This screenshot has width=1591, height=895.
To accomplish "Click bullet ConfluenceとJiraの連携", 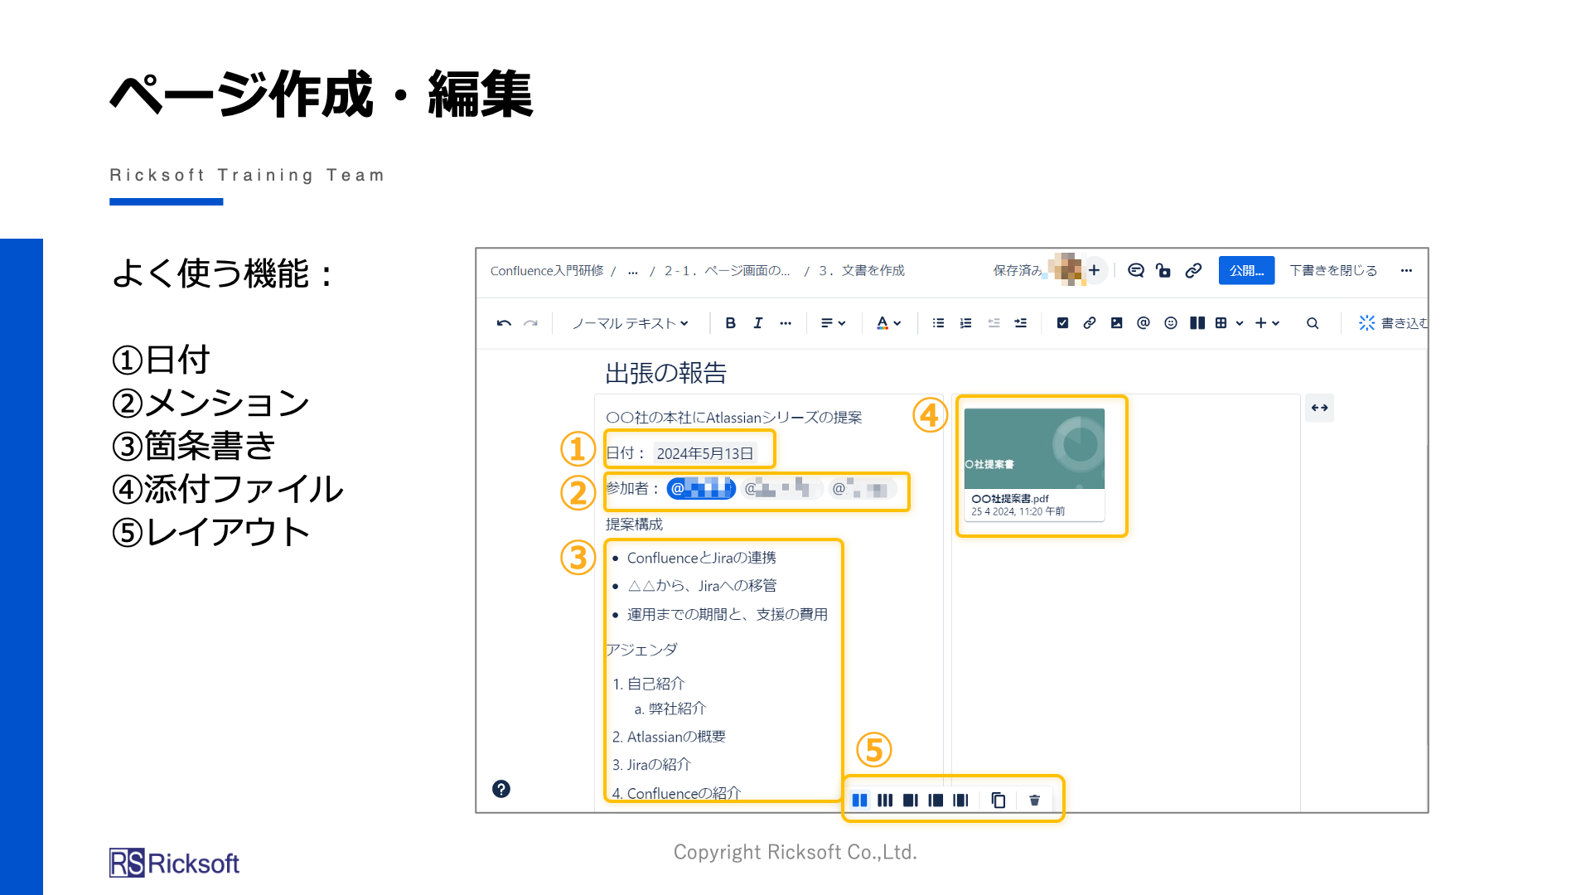I will tap(702, 558).
